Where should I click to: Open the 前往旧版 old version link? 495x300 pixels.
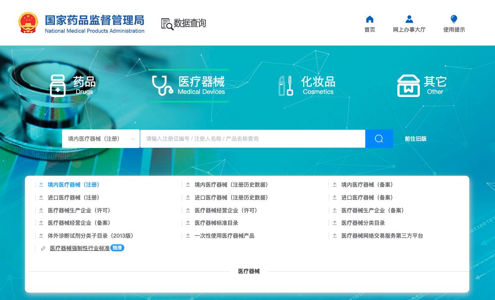tap(415, 139)
